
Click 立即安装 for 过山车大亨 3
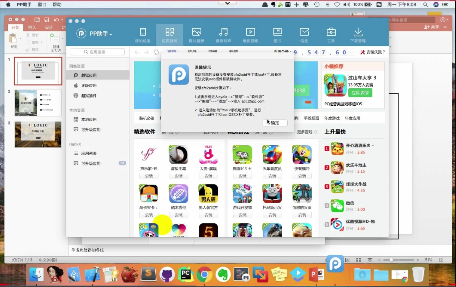tap(360, 93)
